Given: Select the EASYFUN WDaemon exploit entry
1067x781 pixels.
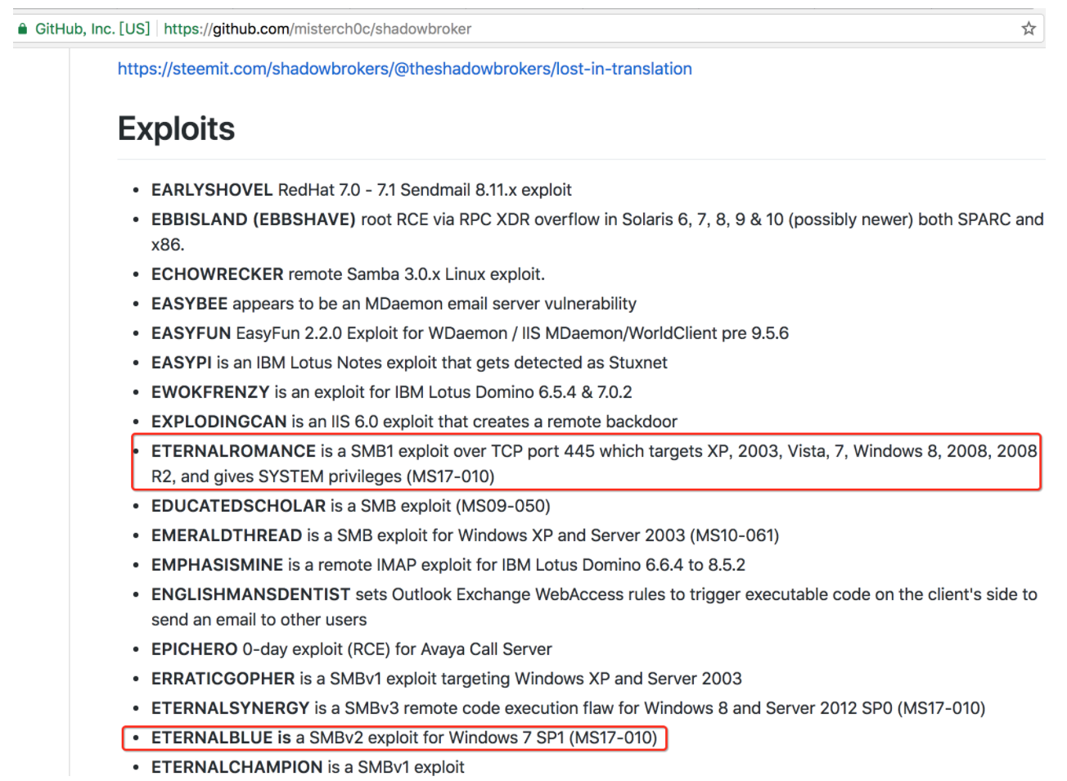Looking at the screenshot, I should 470,333.
